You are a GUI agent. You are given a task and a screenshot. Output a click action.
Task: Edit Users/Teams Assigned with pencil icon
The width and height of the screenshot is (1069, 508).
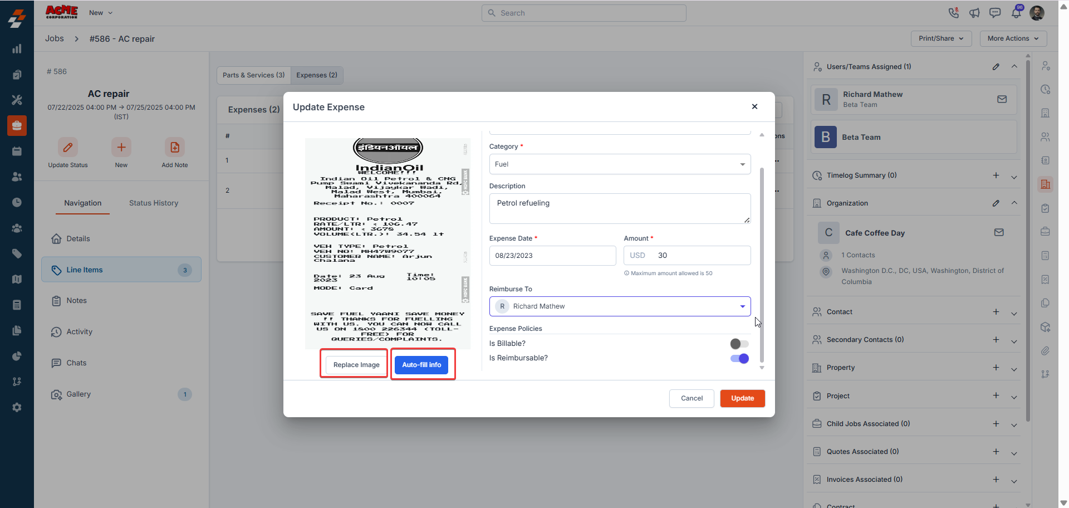pos(996,66)
